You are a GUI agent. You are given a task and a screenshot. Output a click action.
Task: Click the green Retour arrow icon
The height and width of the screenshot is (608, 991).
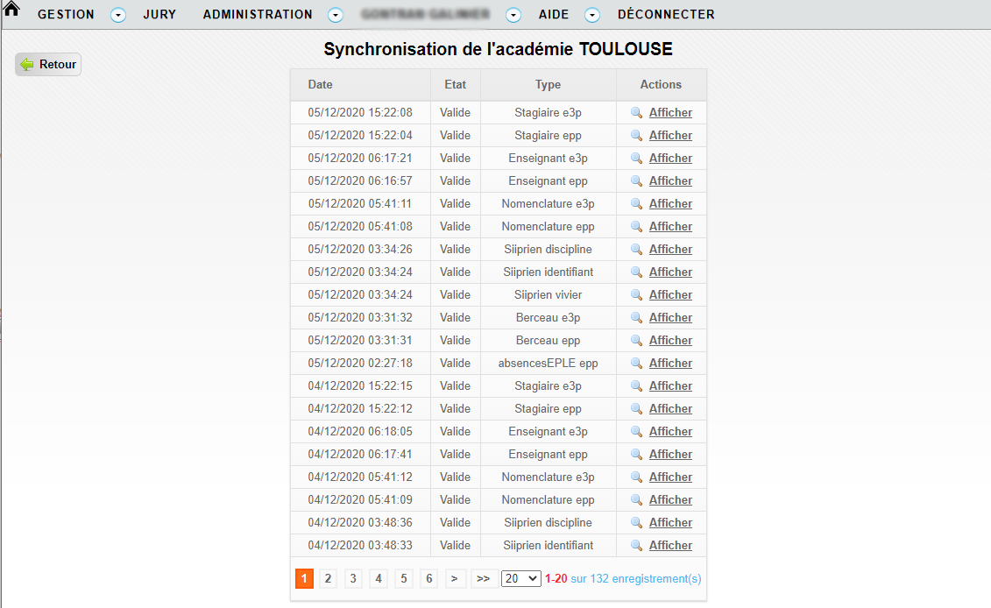point(27,65)
